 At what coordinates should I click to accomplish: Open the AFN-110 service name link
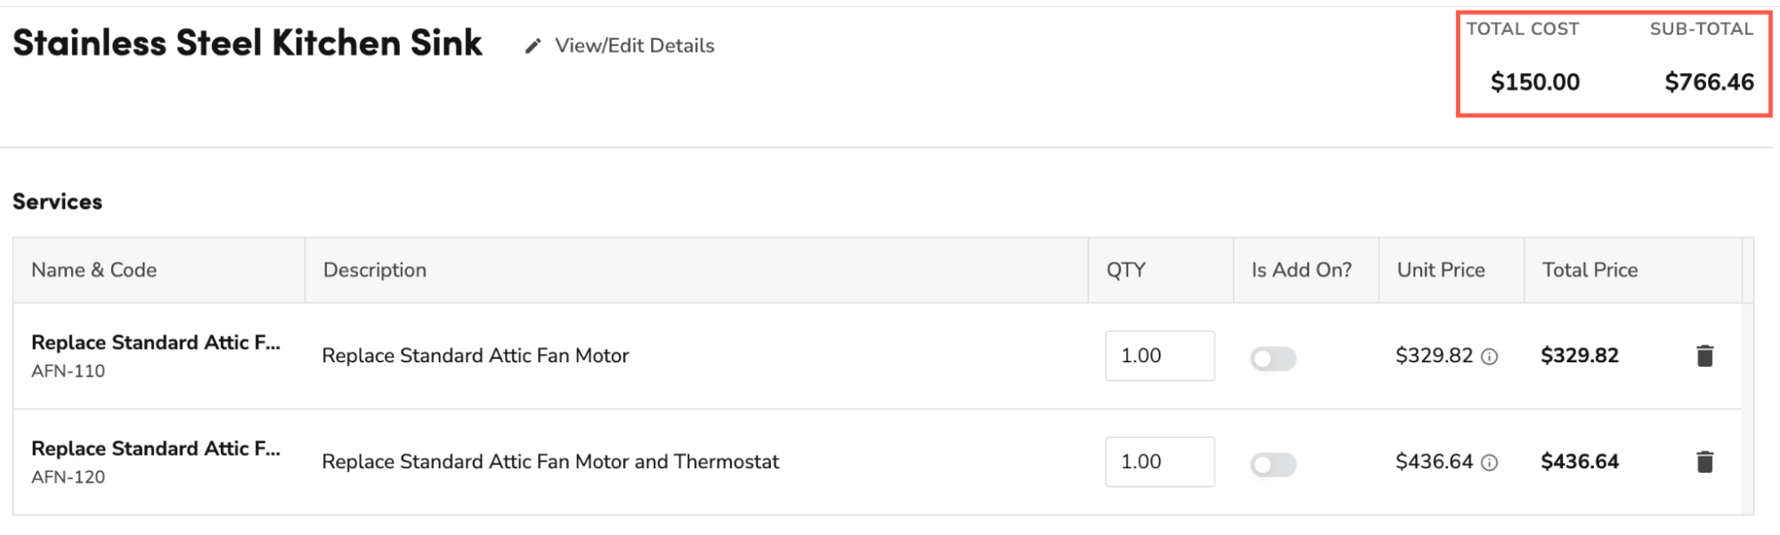[x=157, y=343]
